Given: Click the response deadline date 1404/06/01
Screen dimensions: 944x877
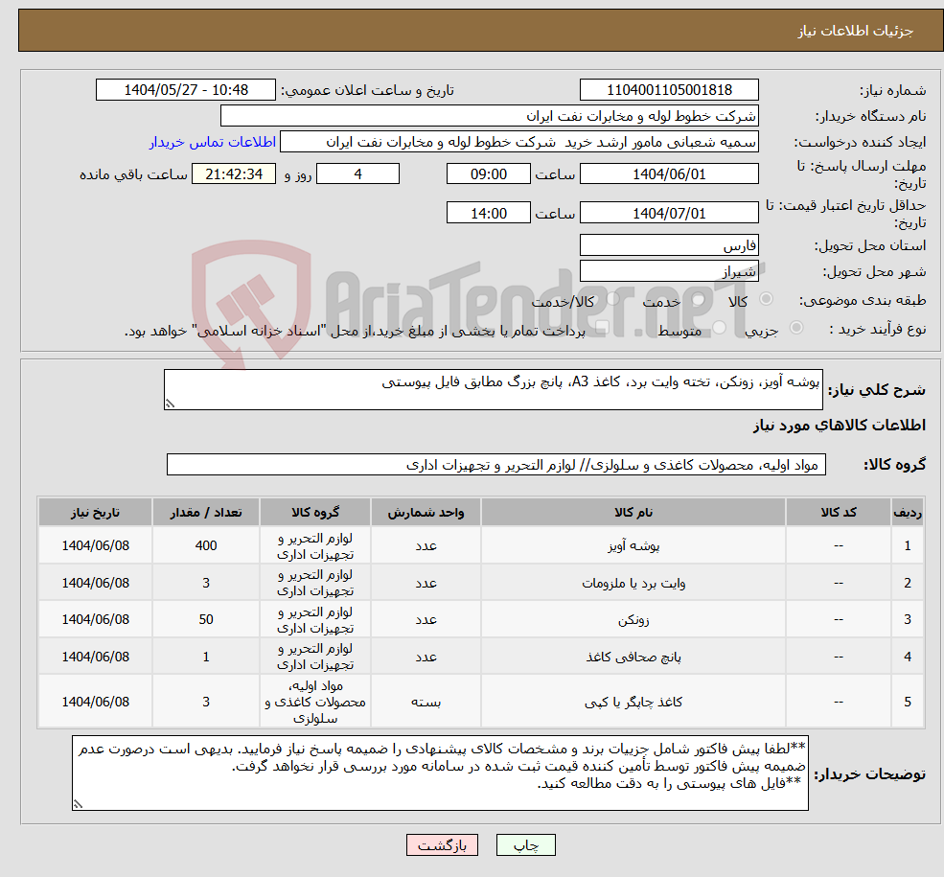Looking at the screenshot, I should point(669,173).
